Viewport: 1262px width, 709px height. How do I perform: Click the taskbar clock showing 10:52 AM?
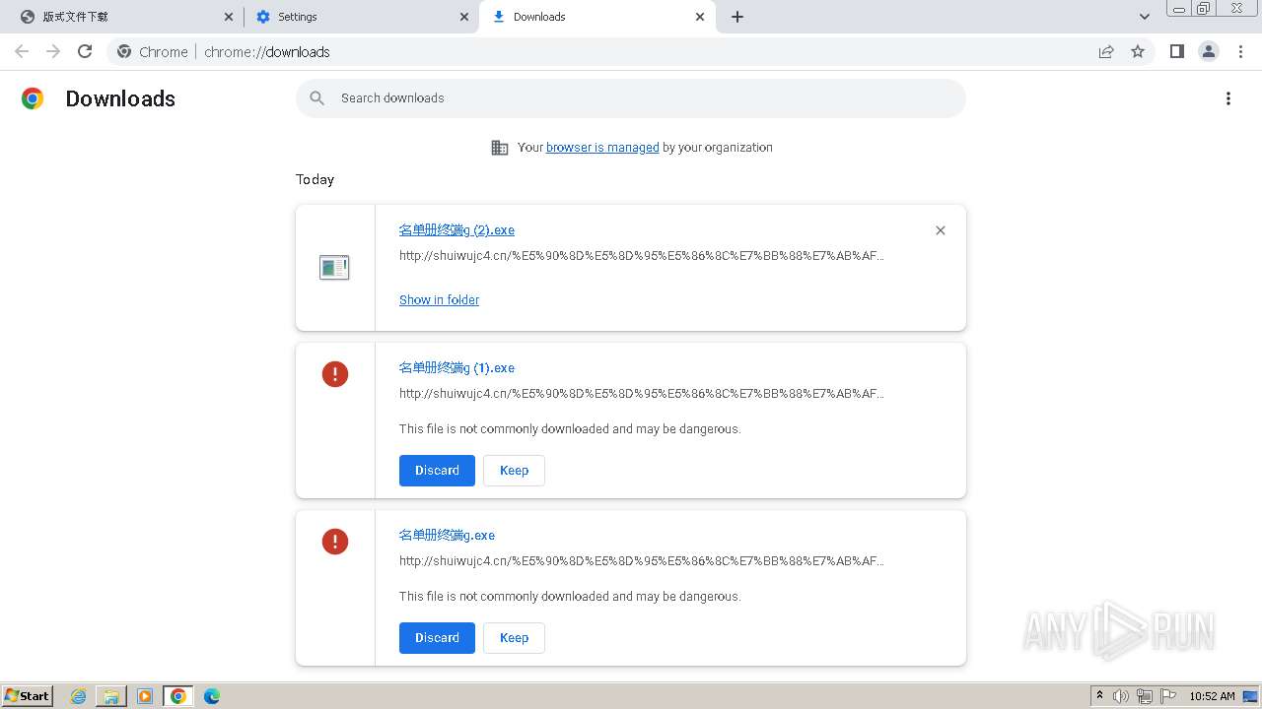1212,696
